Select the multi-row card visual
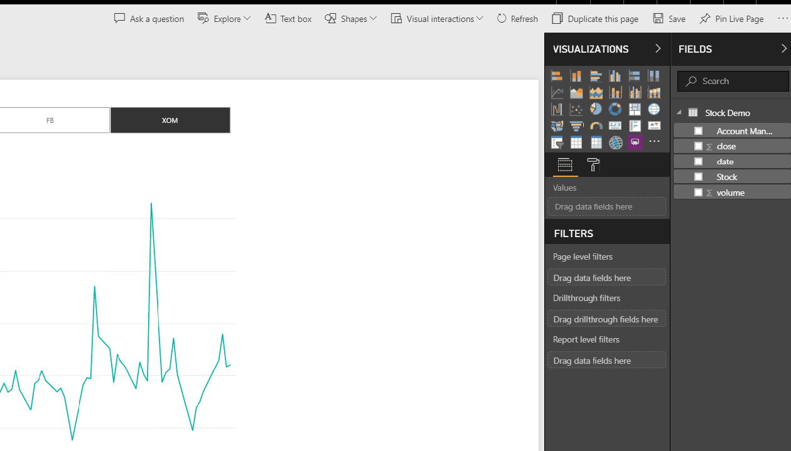The height and width of the screenshot is (451, 791). [x=635, y=126]
